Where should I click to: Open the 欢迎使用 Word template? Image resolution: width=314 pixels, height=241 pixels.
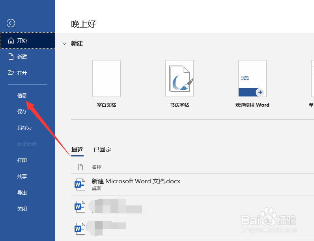coord(252,79)
